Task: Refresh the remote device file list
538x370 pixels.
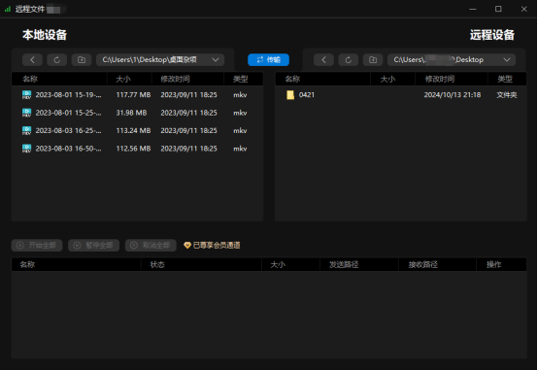Action: pyautogui.click(x=349, y=59)
